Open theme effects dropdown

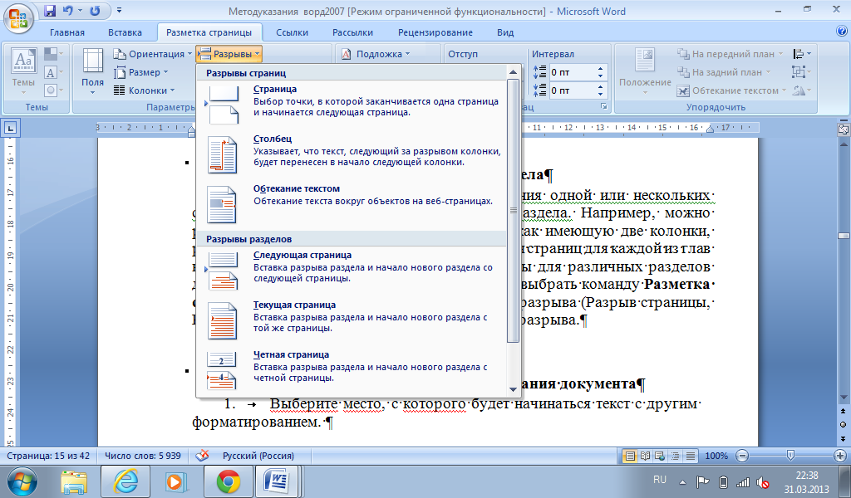53,90
